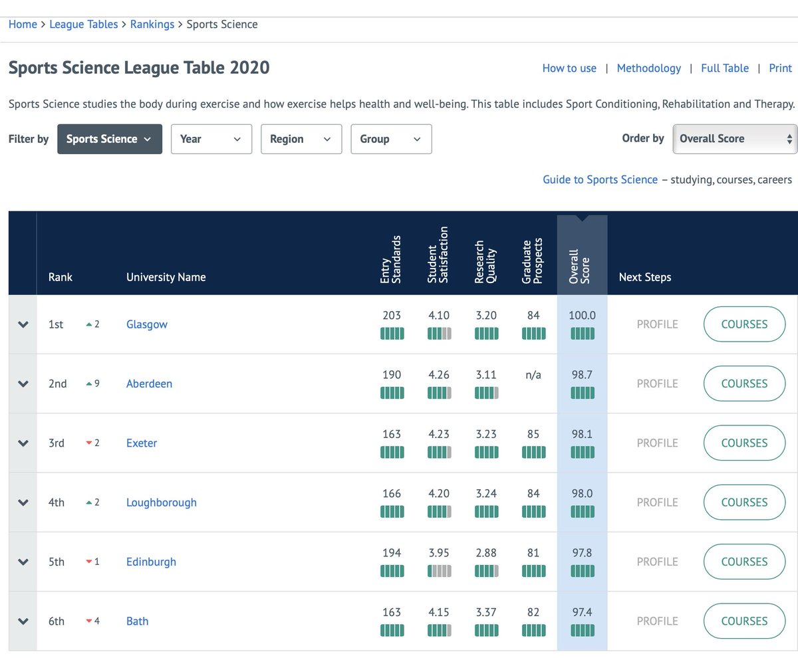Viewport: 798px width, 658px height.
Task: Click Edinburgh's red down-arrow rank change icon
Action: pos(89,562)
